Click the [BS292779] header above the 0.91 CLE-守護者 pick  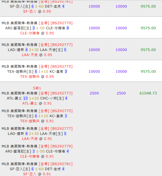(x=37, y=146)
